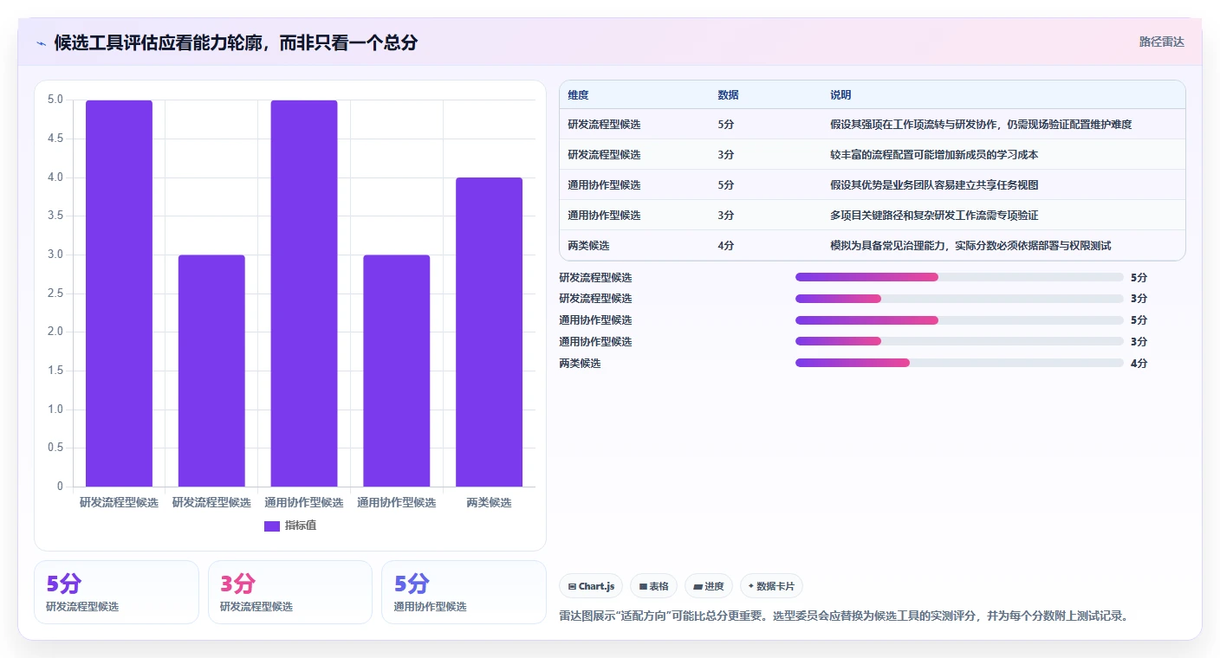Screen dimensions: 1220x658
Task: Open the purple 5分 研发流程型候选 data card
Action: 116,592
